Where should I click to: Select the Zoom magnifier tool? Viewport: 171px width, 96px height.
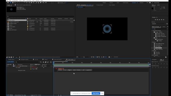pos(15,3)
